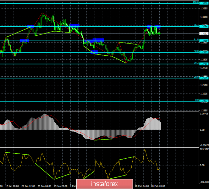This screenshot has height=189, width=209.
Task: Click the 1.2639 price label at 23.6 level
Action: tap(204, 78)
